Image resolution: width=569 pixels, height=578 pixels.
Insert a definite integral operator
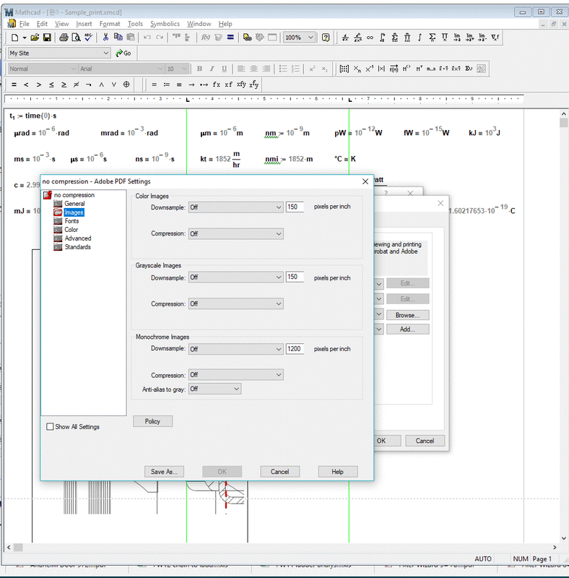383,38
